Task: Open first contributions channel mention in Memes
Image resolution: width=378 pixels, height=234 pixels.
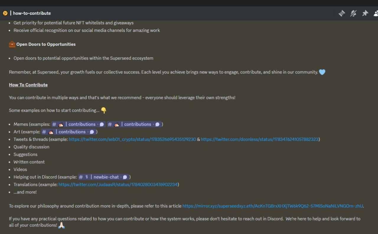Action: coord(78,124)
